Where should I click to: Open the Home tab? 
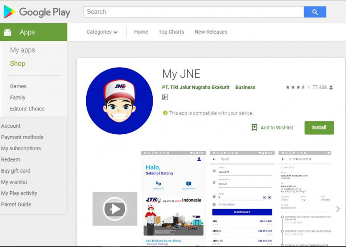[141, 32]
